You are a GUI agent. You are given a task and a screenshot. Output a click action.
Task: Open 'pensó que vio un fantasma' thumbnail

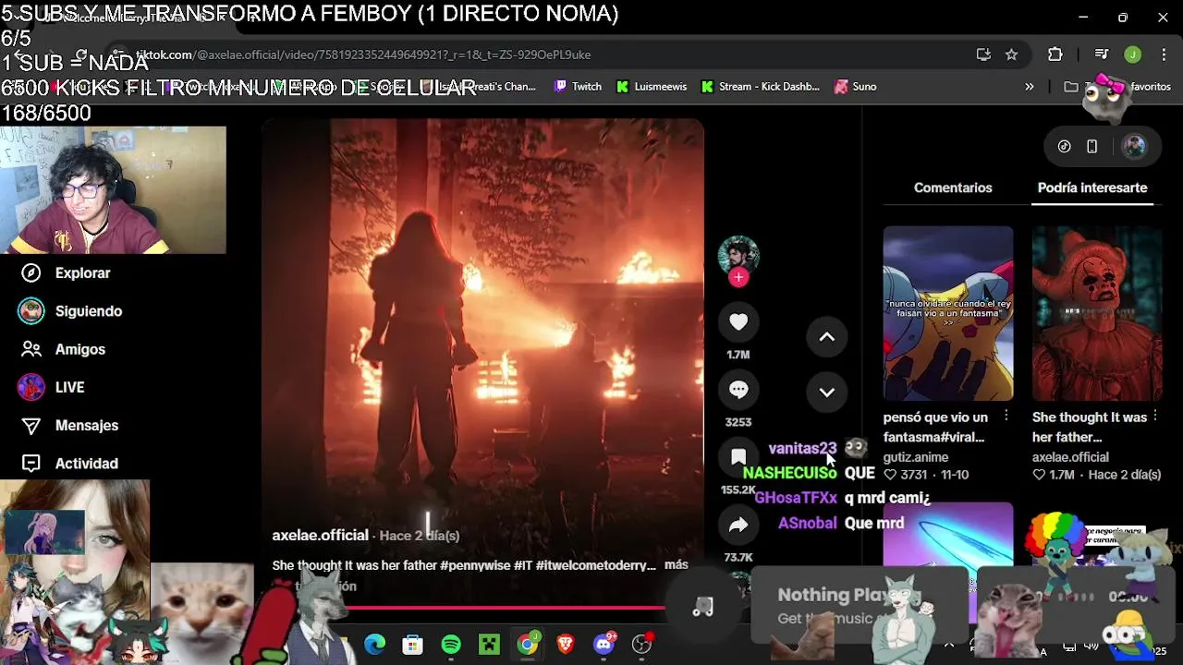coord(947,313)
